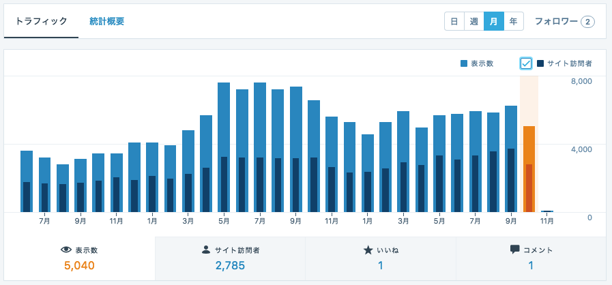
Task: Click the eye icon beside 表示数
Action: [65, 250]
